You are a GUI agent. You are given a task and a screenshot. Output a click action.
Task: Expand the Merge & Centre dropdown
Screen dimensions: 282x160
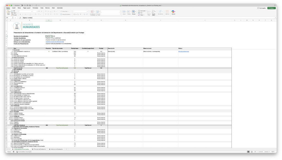click(71, 14)
